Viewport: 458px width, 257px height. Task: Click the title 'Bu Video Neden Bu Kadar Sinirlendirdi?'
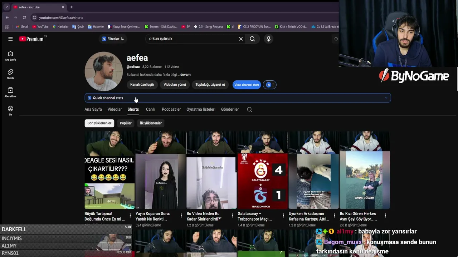tap(204, 216)
